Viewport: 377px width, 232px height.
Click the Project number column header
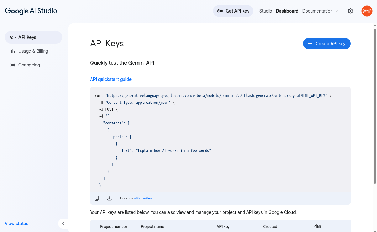(113, 226)
